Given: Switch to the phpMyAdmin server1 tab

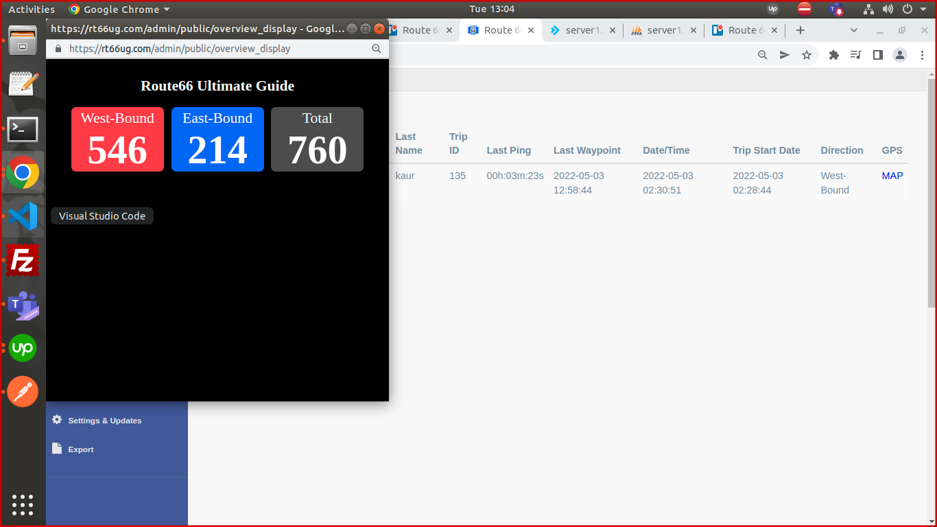Looking at the screenshot, I should [x=663, y=30].
